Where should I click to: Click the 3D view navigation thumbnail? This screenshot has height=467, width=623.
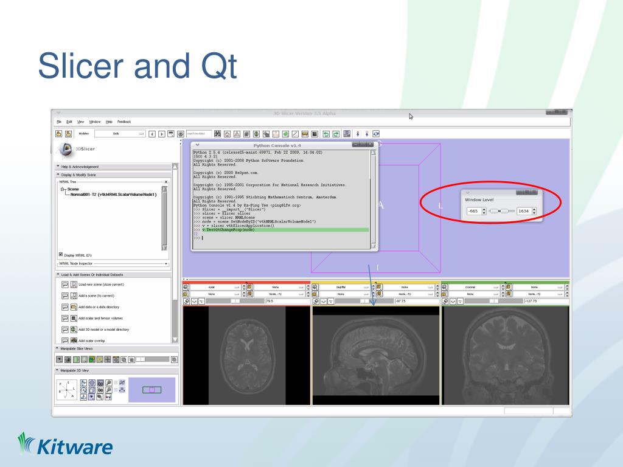(151, 390)
